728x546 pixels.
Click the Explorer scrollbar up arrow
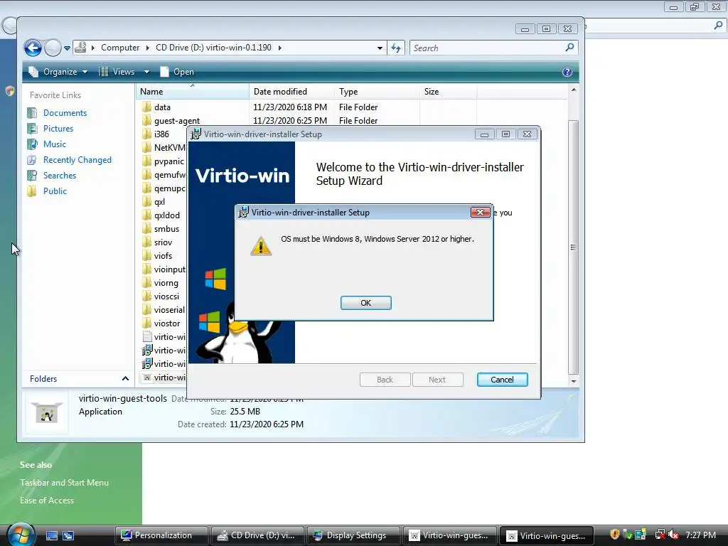click(x=574, y=90)
